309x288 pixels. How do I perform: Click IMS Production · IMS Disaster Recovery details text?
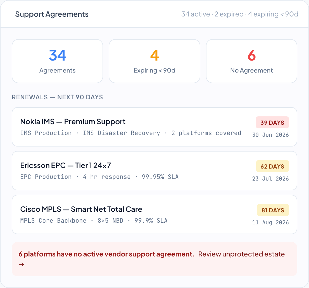tap(90, 133)
